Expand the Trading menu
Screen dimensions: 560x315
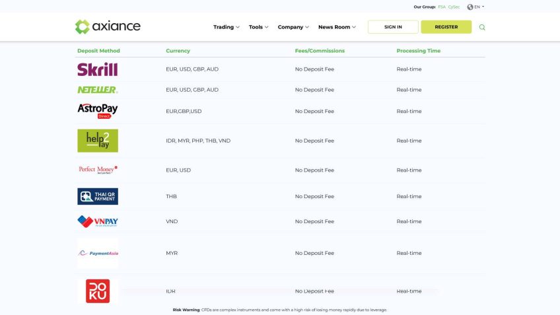[227, 27]
